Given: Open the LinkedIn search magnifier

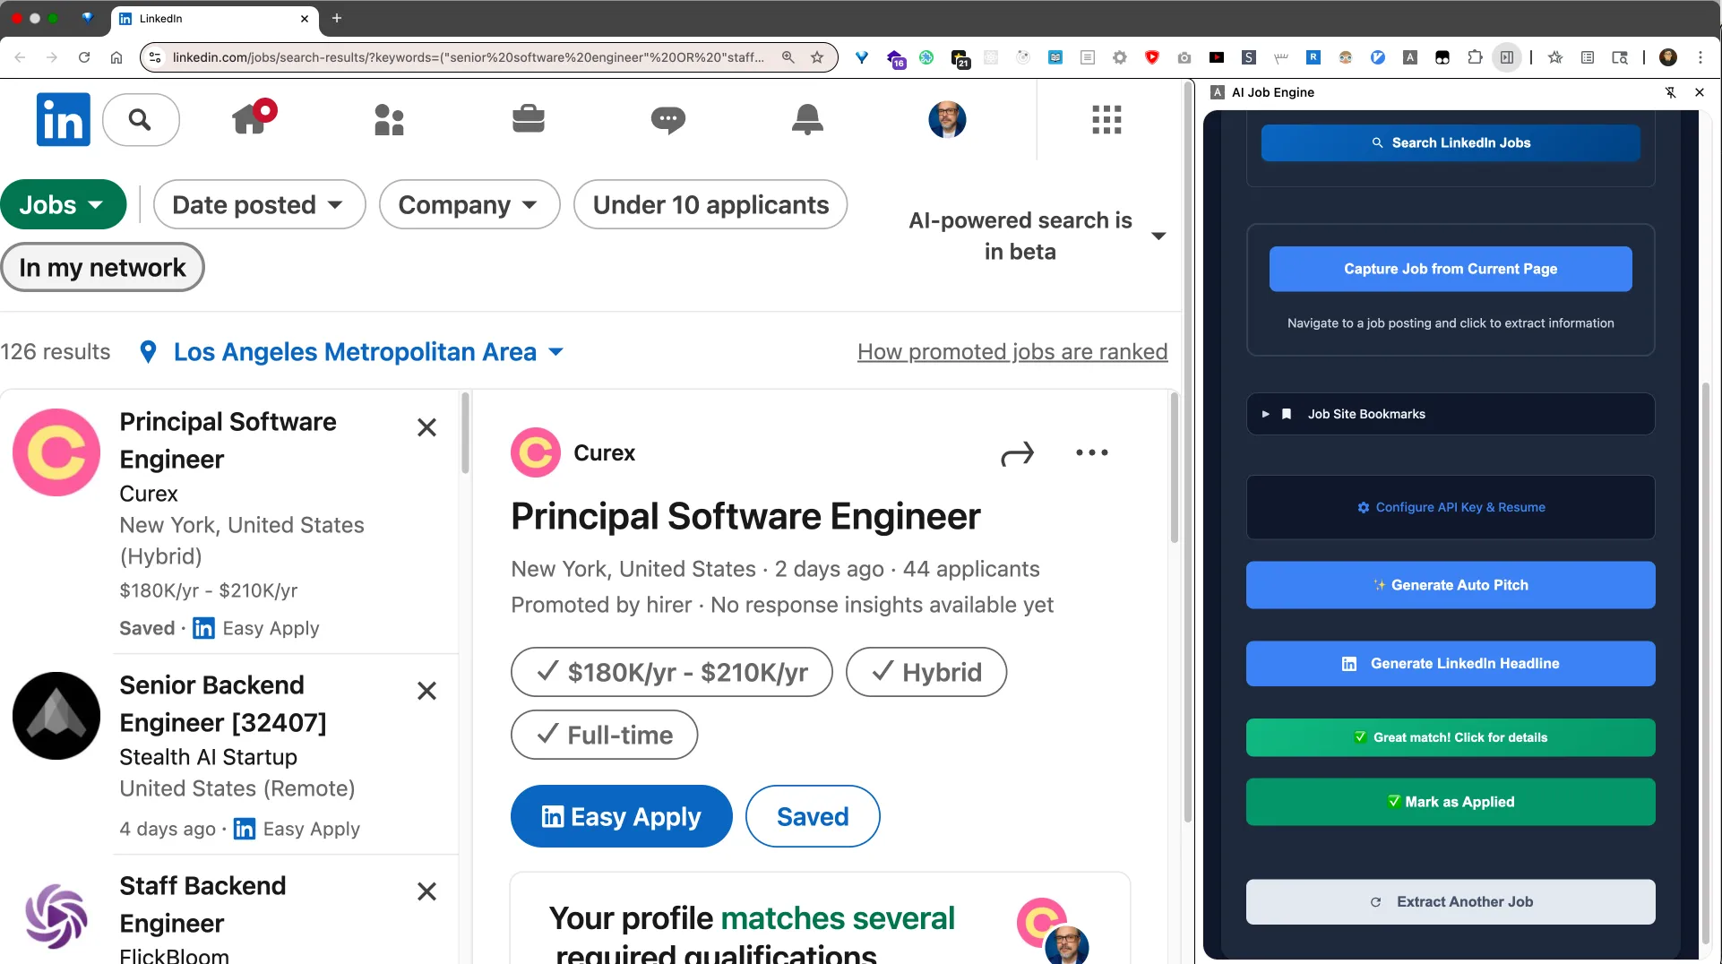Looking at the screenshot, I should tap(141, 119).
